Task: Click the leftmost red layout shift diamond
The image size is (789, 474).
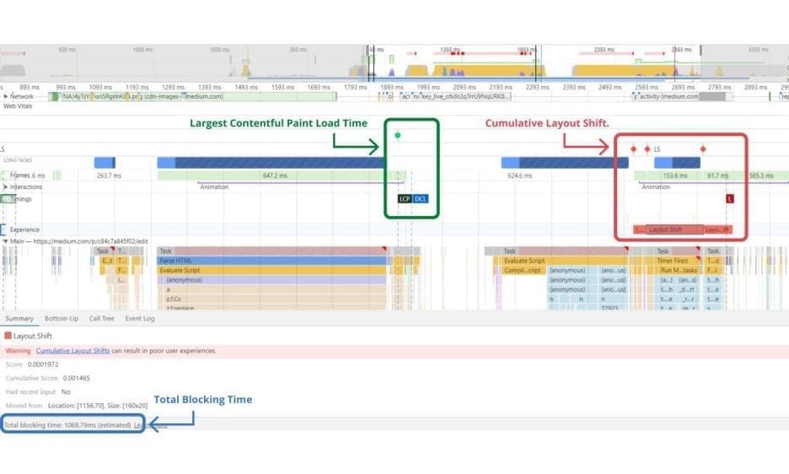Action: [633, 149]
